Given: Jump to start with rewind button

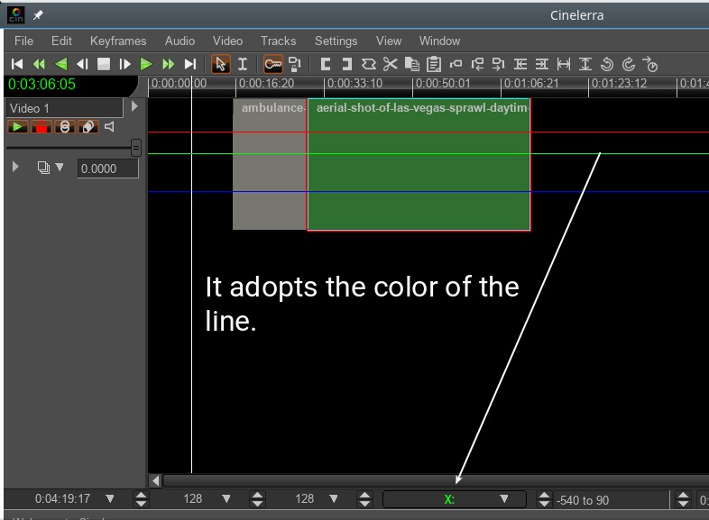Looking at the screenshot, I should tap(16, 64).
